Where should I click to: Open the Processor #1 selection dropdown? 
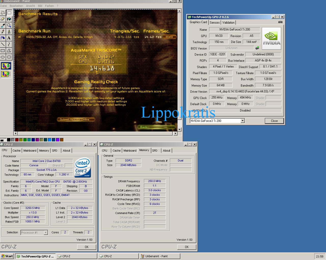[x=46, y=233]
